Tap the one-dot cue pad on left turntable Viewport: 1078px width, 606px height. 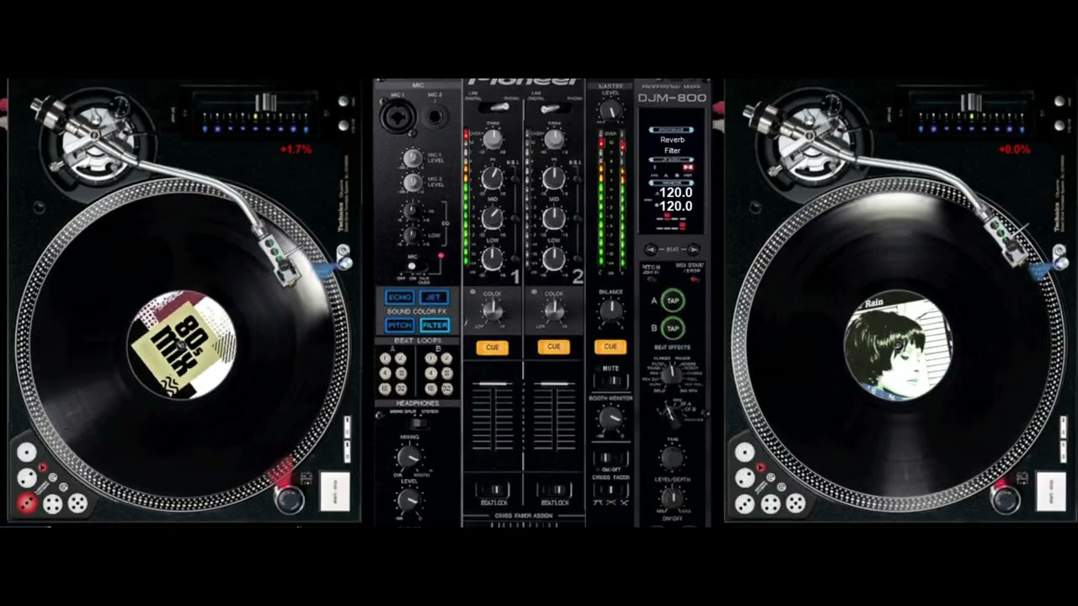(x=27, y=452)
